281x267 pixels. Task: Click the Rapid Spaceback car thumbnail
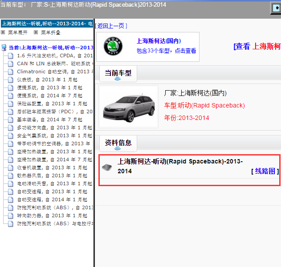click(x=129, y=107)
